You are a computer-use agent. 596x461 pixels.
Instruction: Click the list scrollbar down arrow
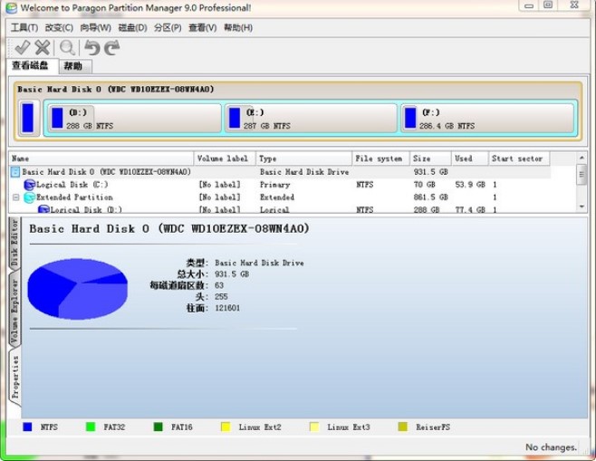click(x=582, y=206)
